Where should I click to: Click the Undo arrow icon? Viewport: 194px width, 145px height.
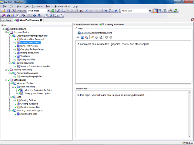click(x=87, y=11)
